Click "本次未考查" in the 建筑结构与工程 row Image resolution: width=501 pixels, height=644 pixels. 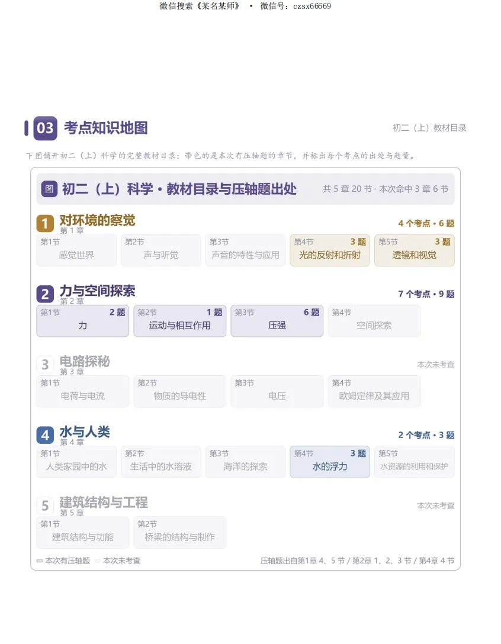(x=436, y=505)
